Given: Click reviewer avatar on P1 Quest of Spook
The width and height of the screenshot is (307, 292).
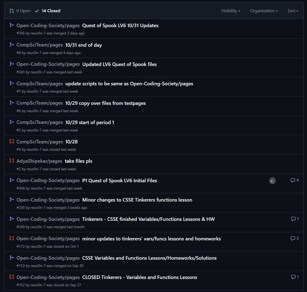Looking at the screenshot, I should tap(272, 181).
